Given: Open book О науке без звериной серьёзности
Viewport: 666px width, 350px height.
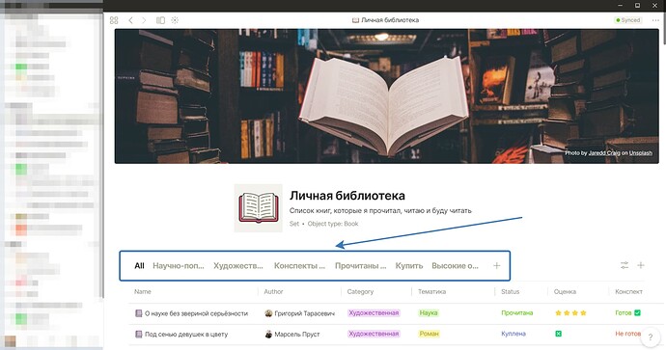Looking at the screenshot, I should [x=196, y=313].
